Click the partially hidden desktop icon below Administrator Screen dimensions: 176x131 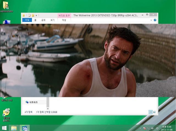click(7, 22)
